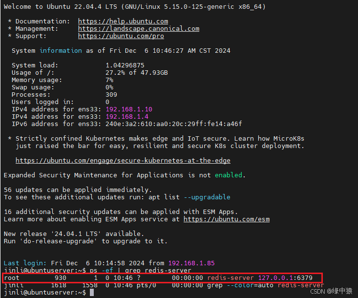Click the terminal cursor at the last prompt
This screenshot has width=358, height=298.
click(92, 293)
